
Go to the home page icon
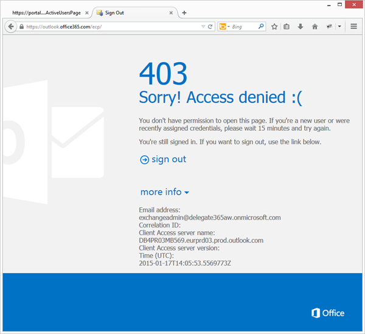[x=315, y=27]
